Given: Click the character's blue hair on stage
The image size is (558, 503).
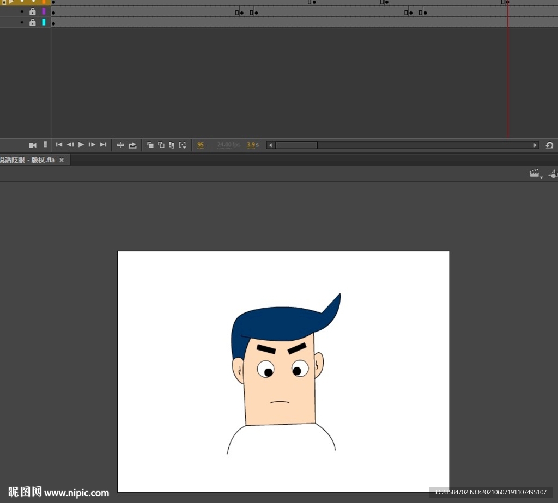Looking at the screenshot, I should 281,323.
